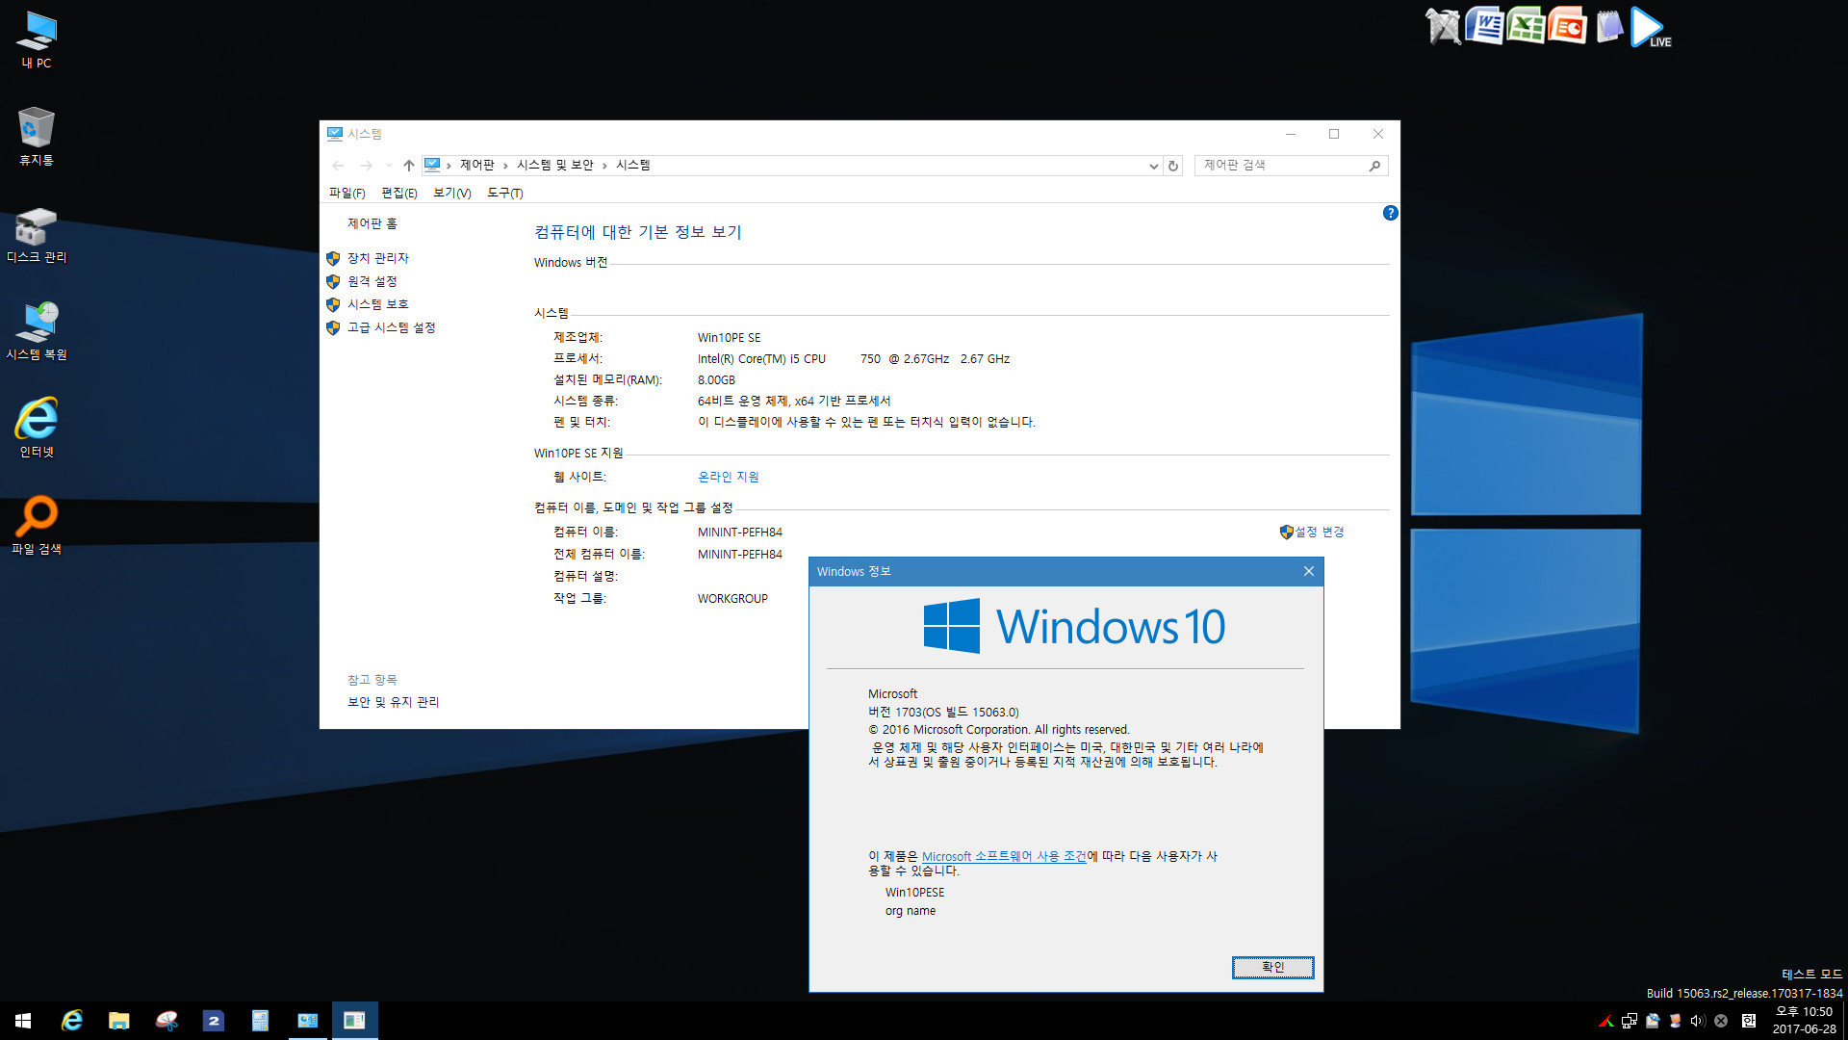The image size is (1848, 1040).
Task: Open the 편집(E) menu
Action: 399,193
